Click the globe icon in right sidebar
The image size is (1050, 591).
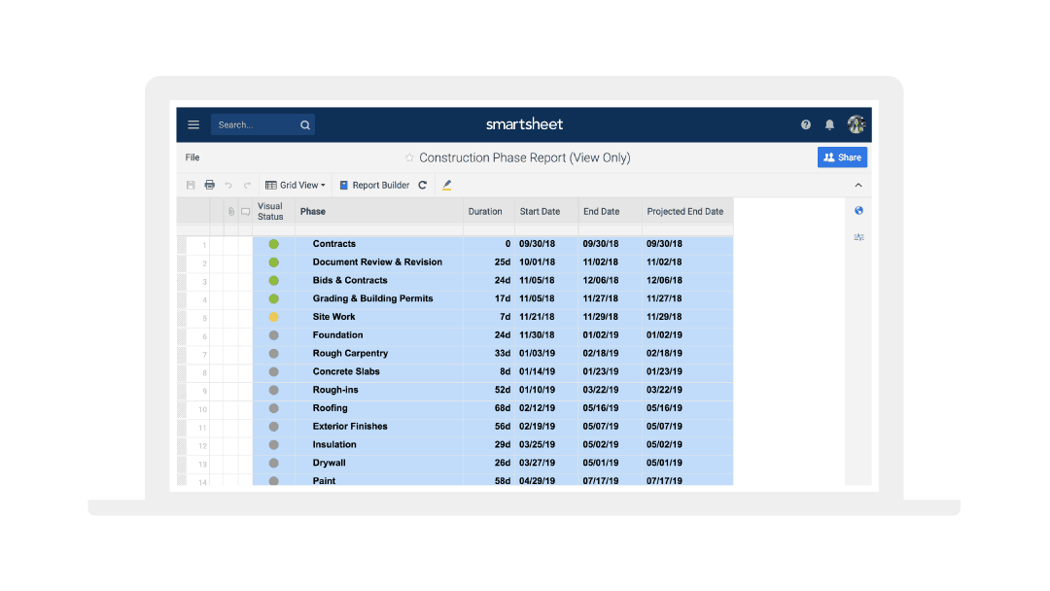pos(858,210)
